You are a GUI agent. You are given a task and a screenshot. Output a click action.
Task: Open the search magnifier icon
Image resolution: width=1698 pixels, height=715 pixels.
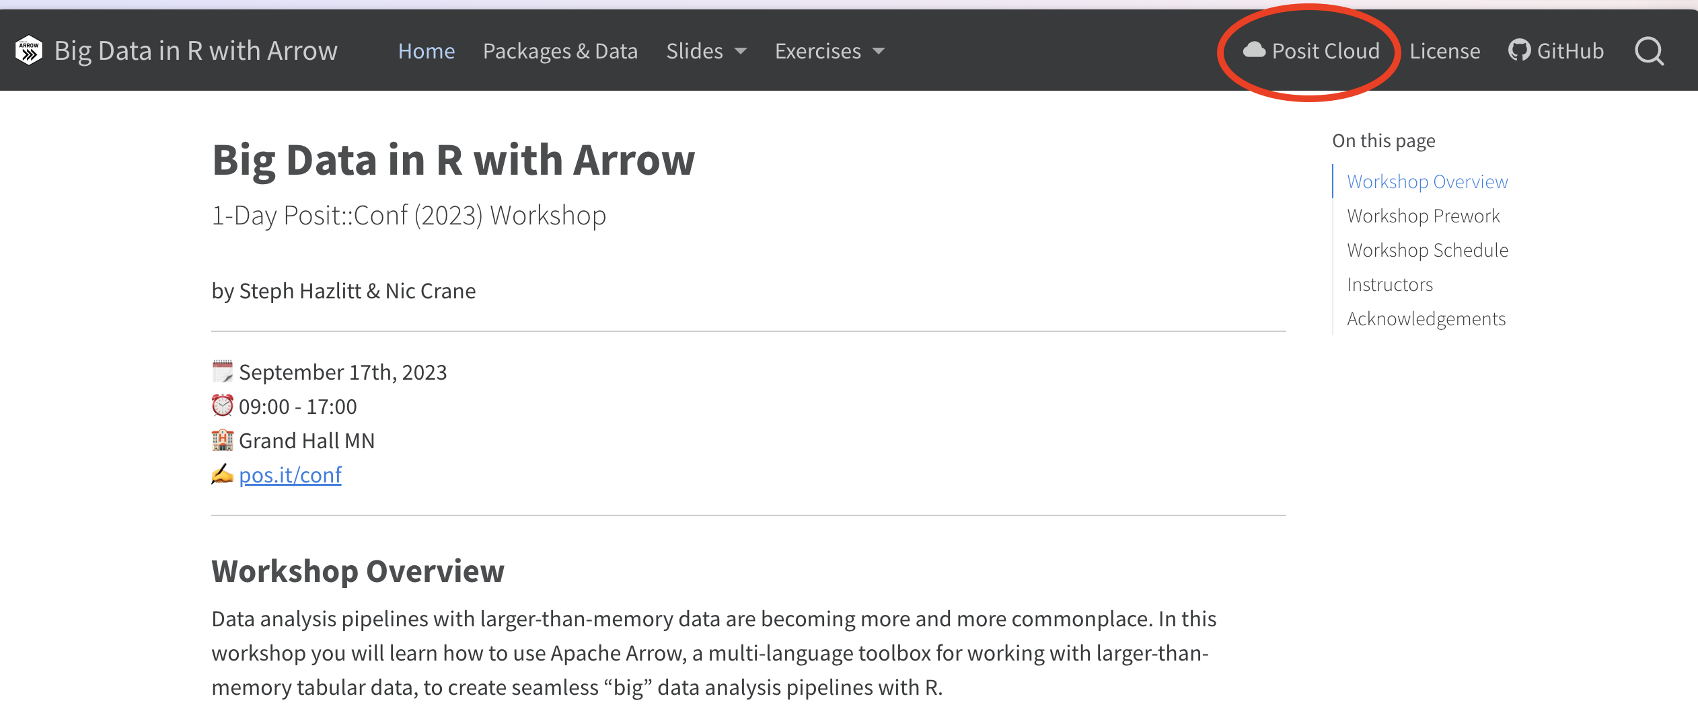[1649, 51]
